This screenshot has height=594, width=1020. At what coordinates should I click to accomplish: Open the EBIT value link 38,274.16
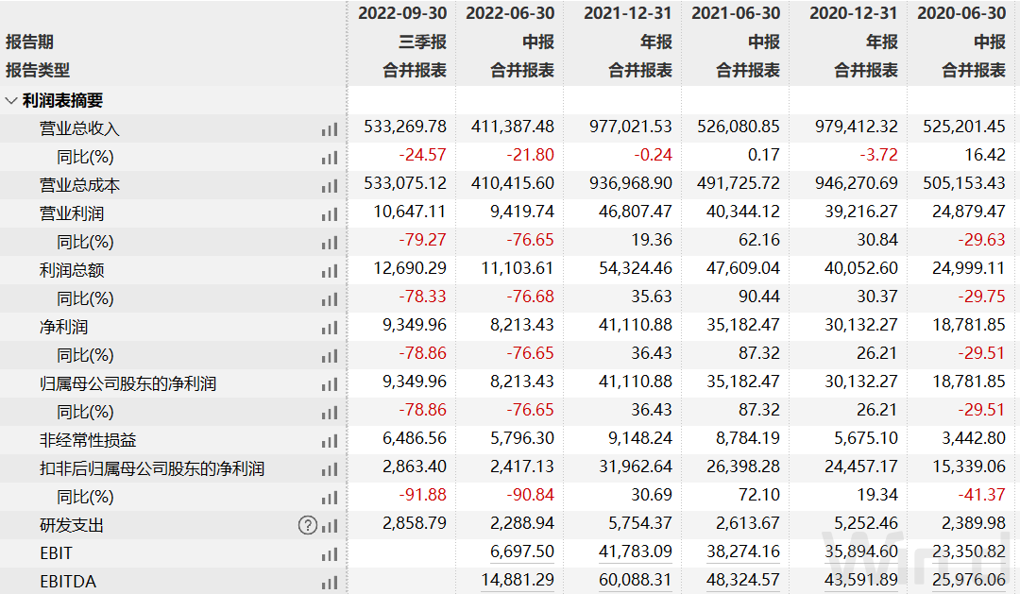coord(743,552)
